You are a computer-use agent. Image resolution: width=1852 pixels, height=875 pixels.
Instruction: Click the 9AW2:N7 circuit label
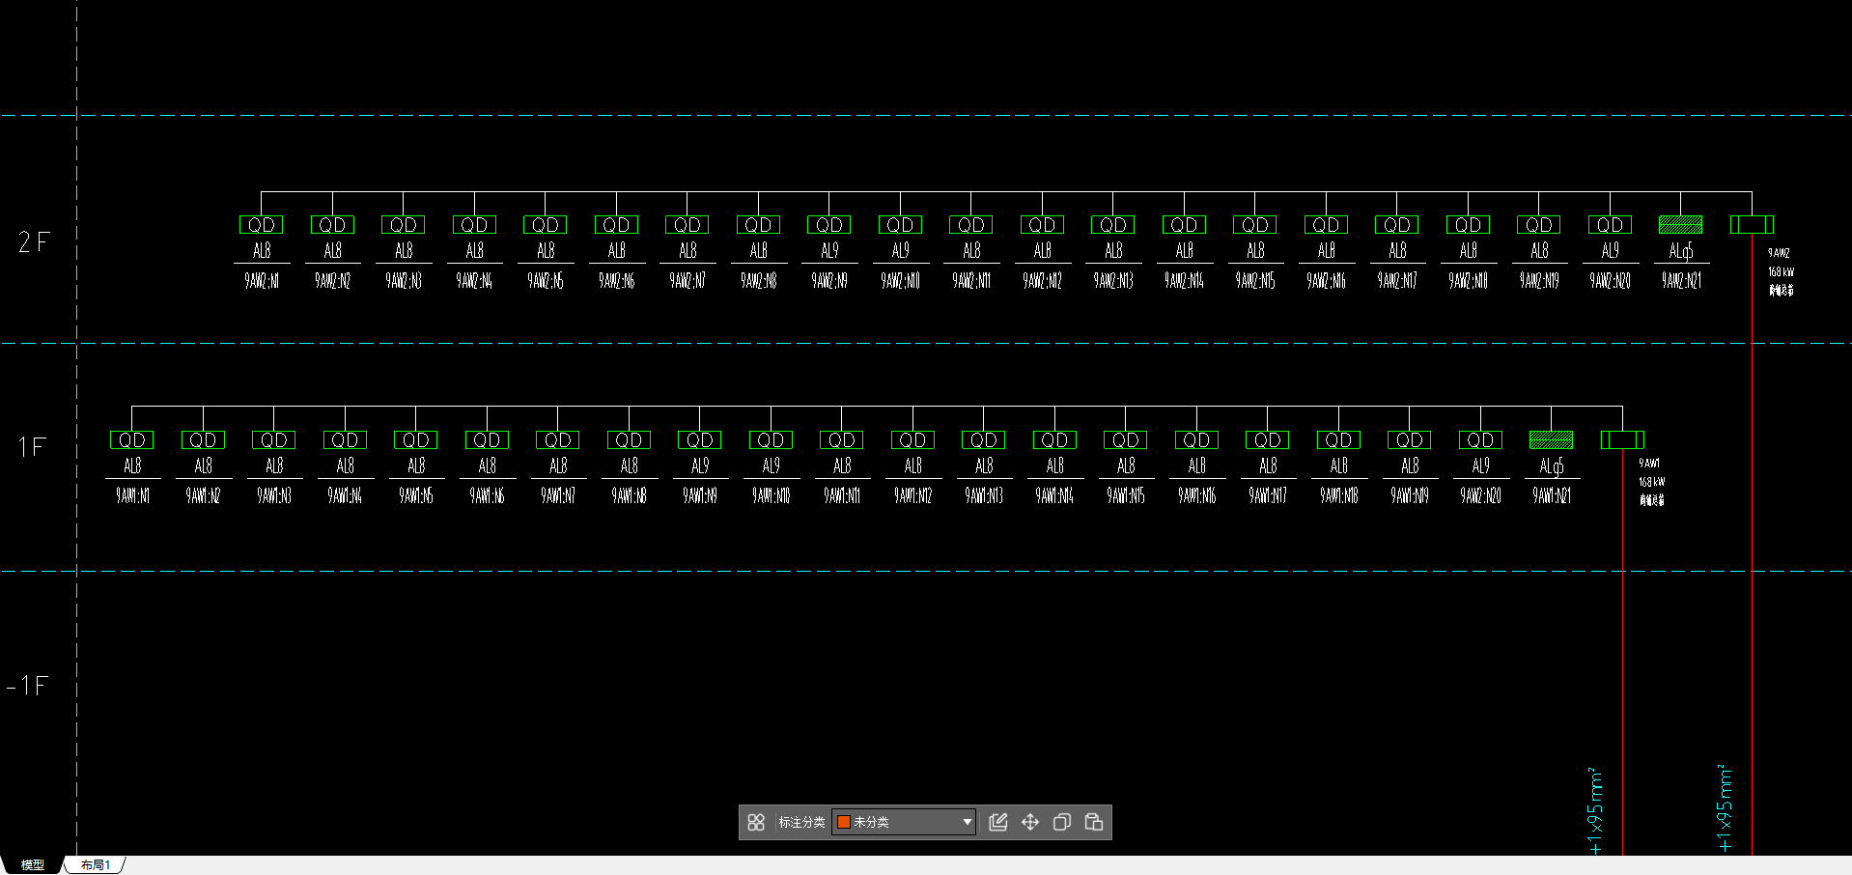click(687, 281)
